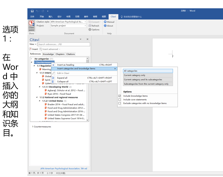Click the Refresh ribbon button

(x=94, y=26)
